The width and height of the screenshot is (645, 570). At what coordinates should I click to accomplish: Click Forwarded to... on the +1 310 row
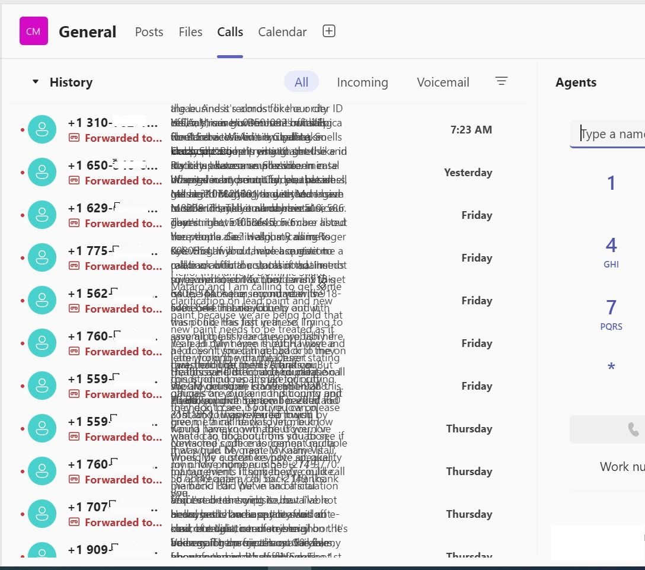pos(123,138)
